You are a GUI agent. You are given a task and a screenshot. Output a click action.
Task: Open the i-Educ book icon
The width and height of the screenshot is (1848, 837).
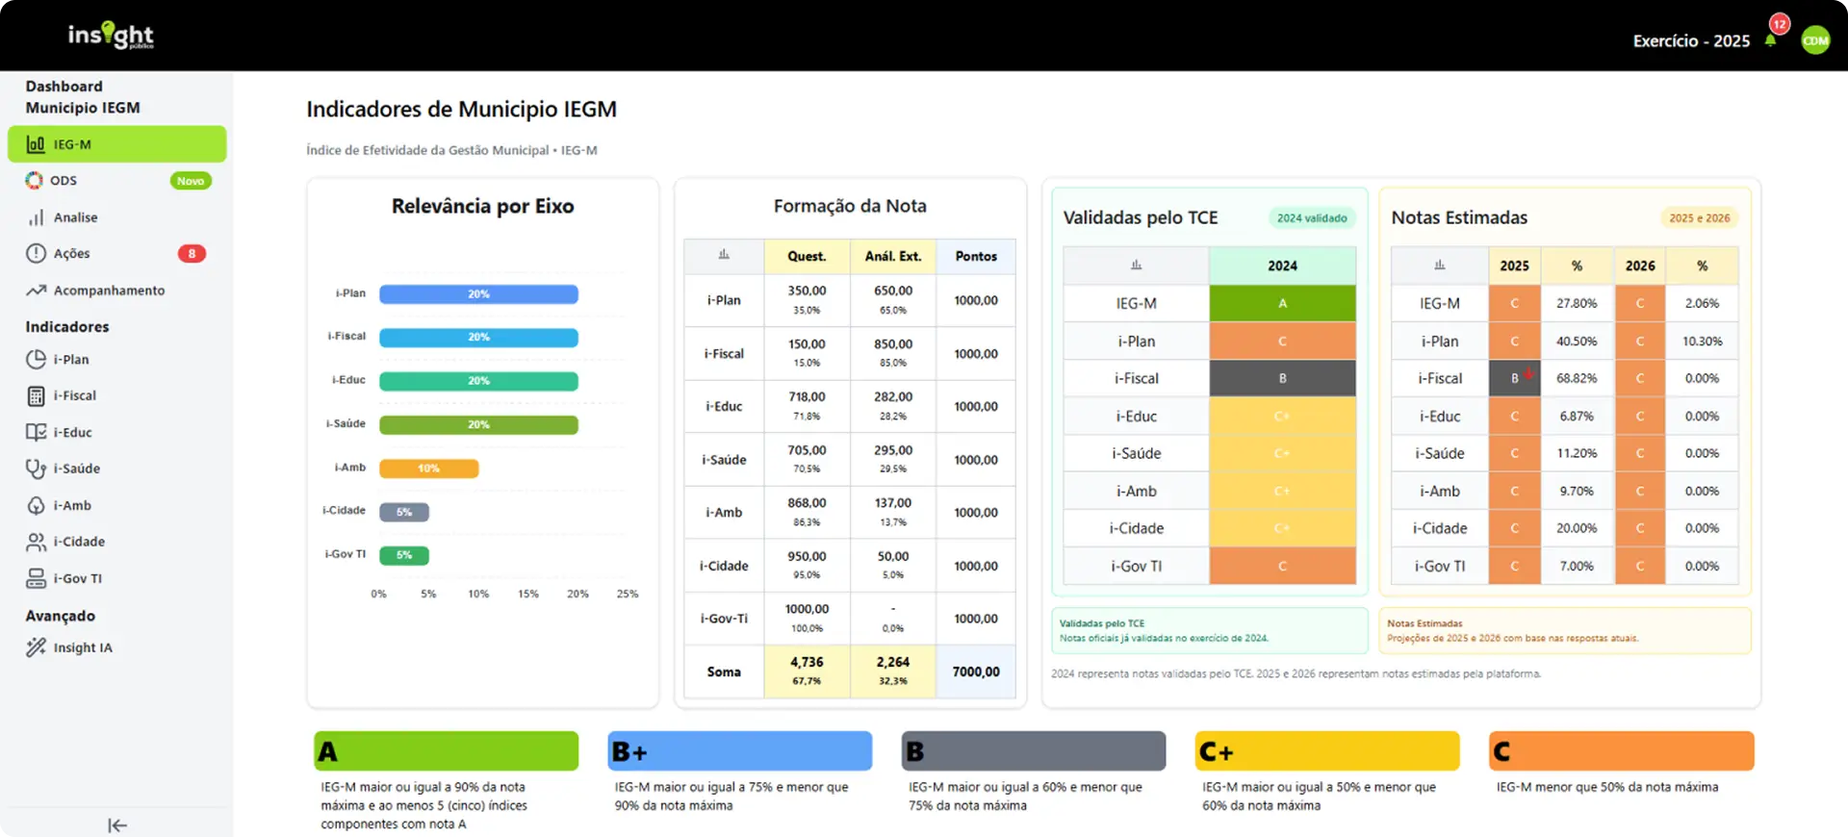tap(36, 432)
